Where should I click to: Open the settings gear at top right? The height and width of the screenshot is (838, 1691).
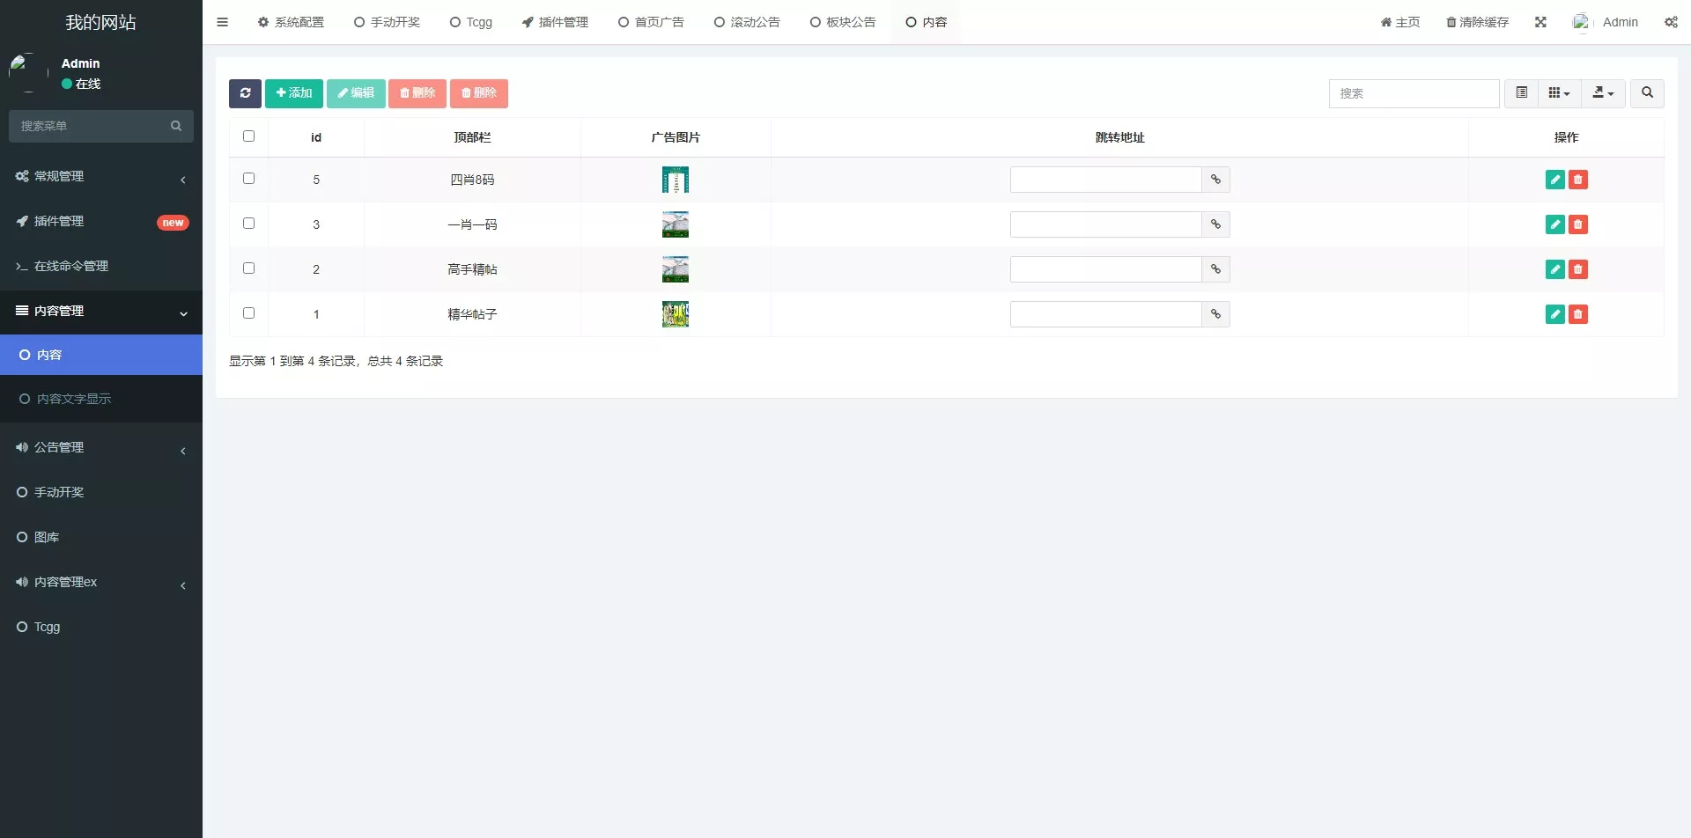coord(1671,22)
